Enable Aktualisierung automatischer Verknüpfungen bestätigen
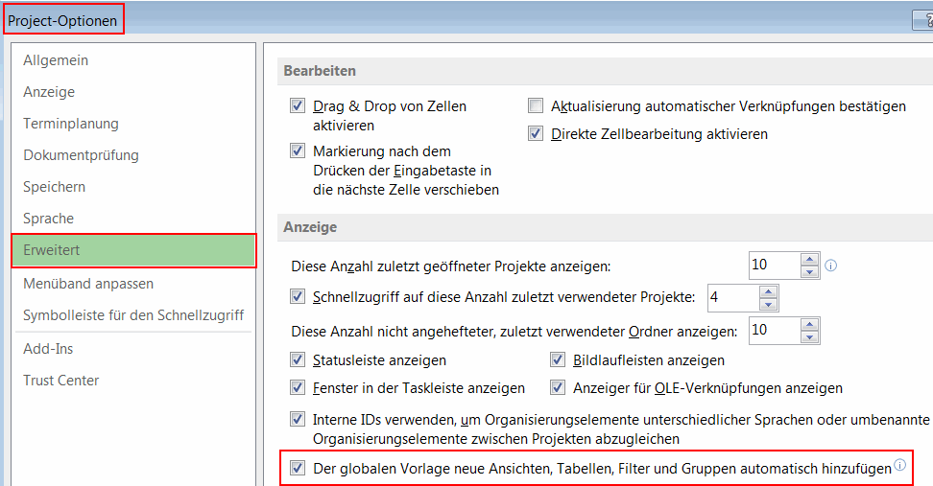This screenshot has height=486, width=933. [536, 106]
